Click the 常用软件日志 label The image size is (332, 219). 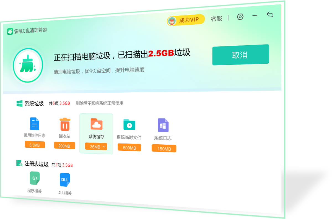point(35,135)
